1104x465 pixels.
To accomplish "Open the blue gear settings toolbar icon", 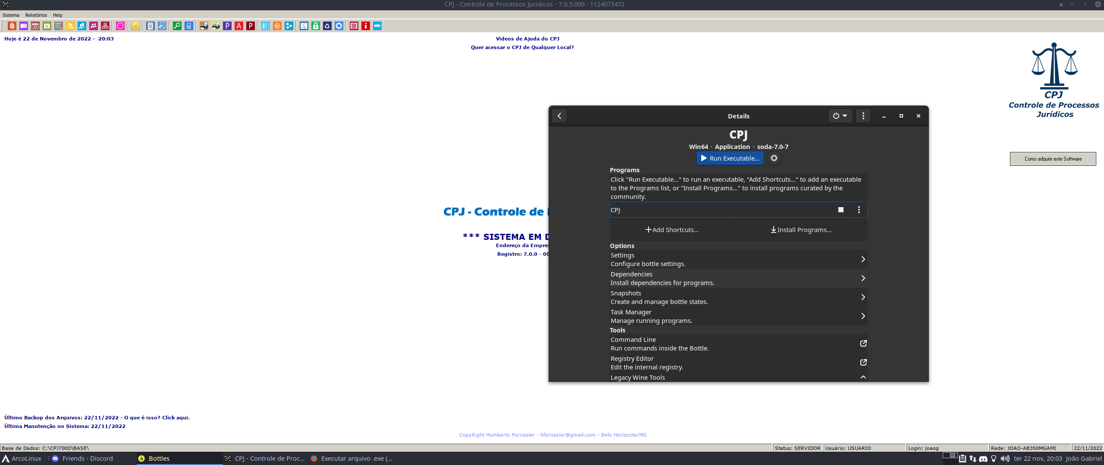I will [339, 26].
